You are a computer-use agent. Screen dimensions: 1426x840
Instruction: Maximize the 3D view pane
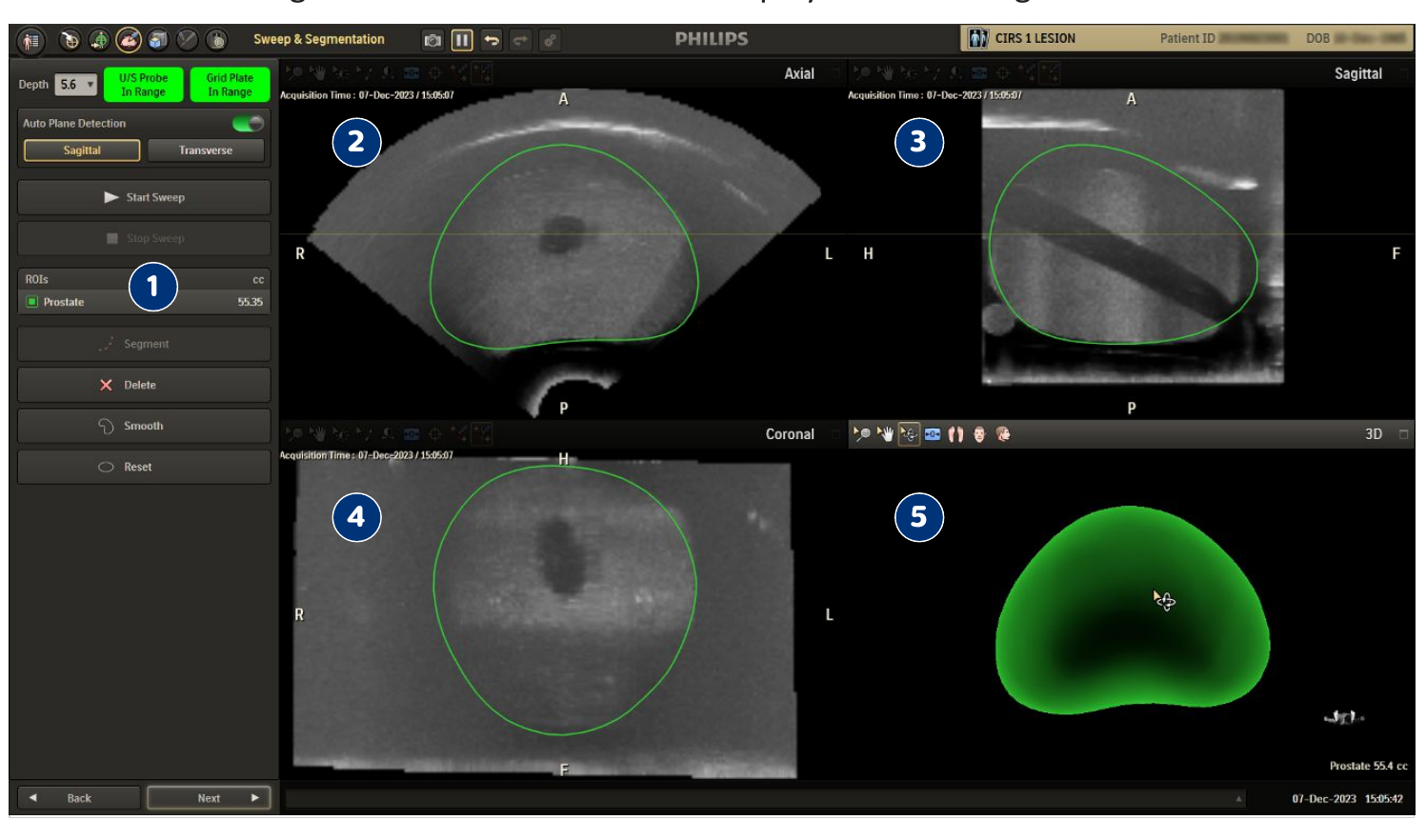point(1403,434)
